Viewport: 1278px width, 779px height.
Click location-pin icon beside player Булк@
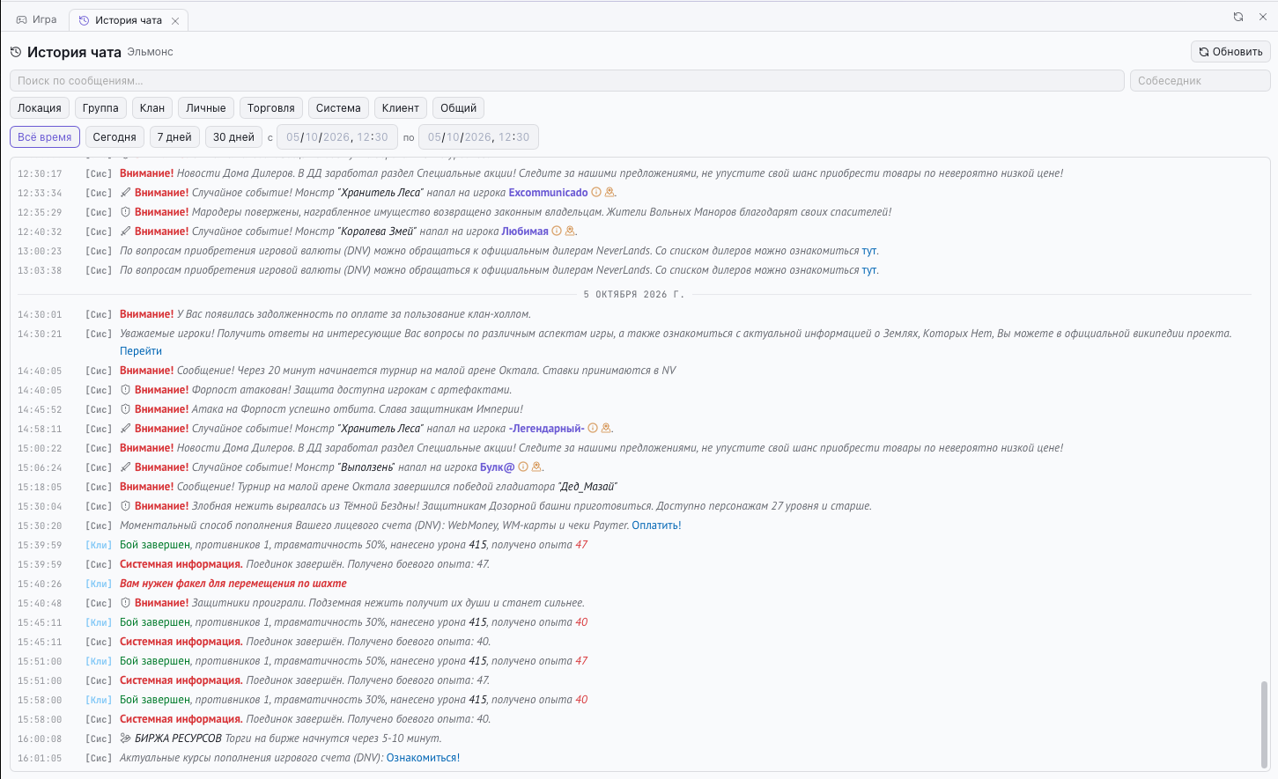tap(536, 467)
